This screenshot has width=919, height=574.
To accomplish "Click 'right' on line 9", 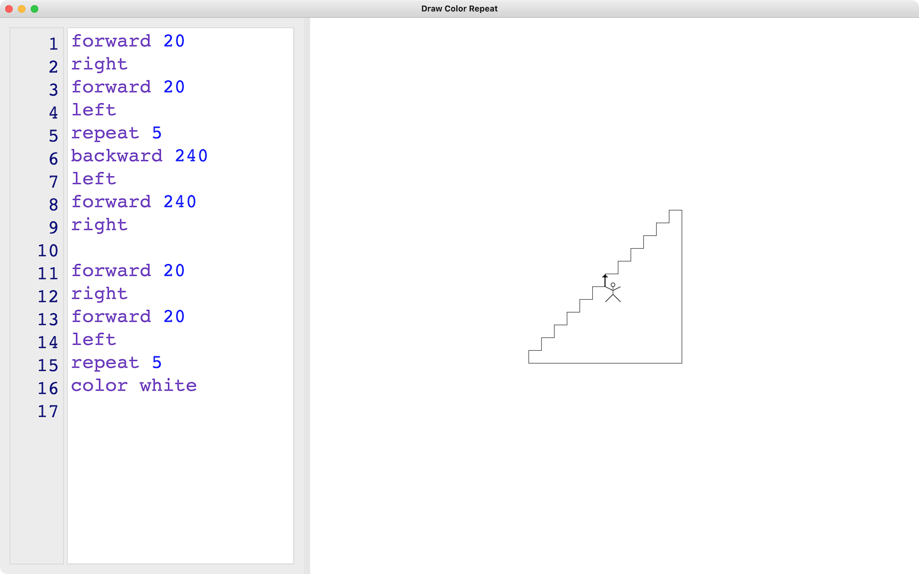I will pyautogui.click(x=99, y=225).
